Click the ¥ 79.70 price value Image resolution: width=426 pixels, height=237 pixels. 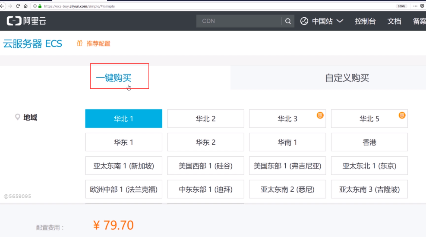(x=113, y=225)
